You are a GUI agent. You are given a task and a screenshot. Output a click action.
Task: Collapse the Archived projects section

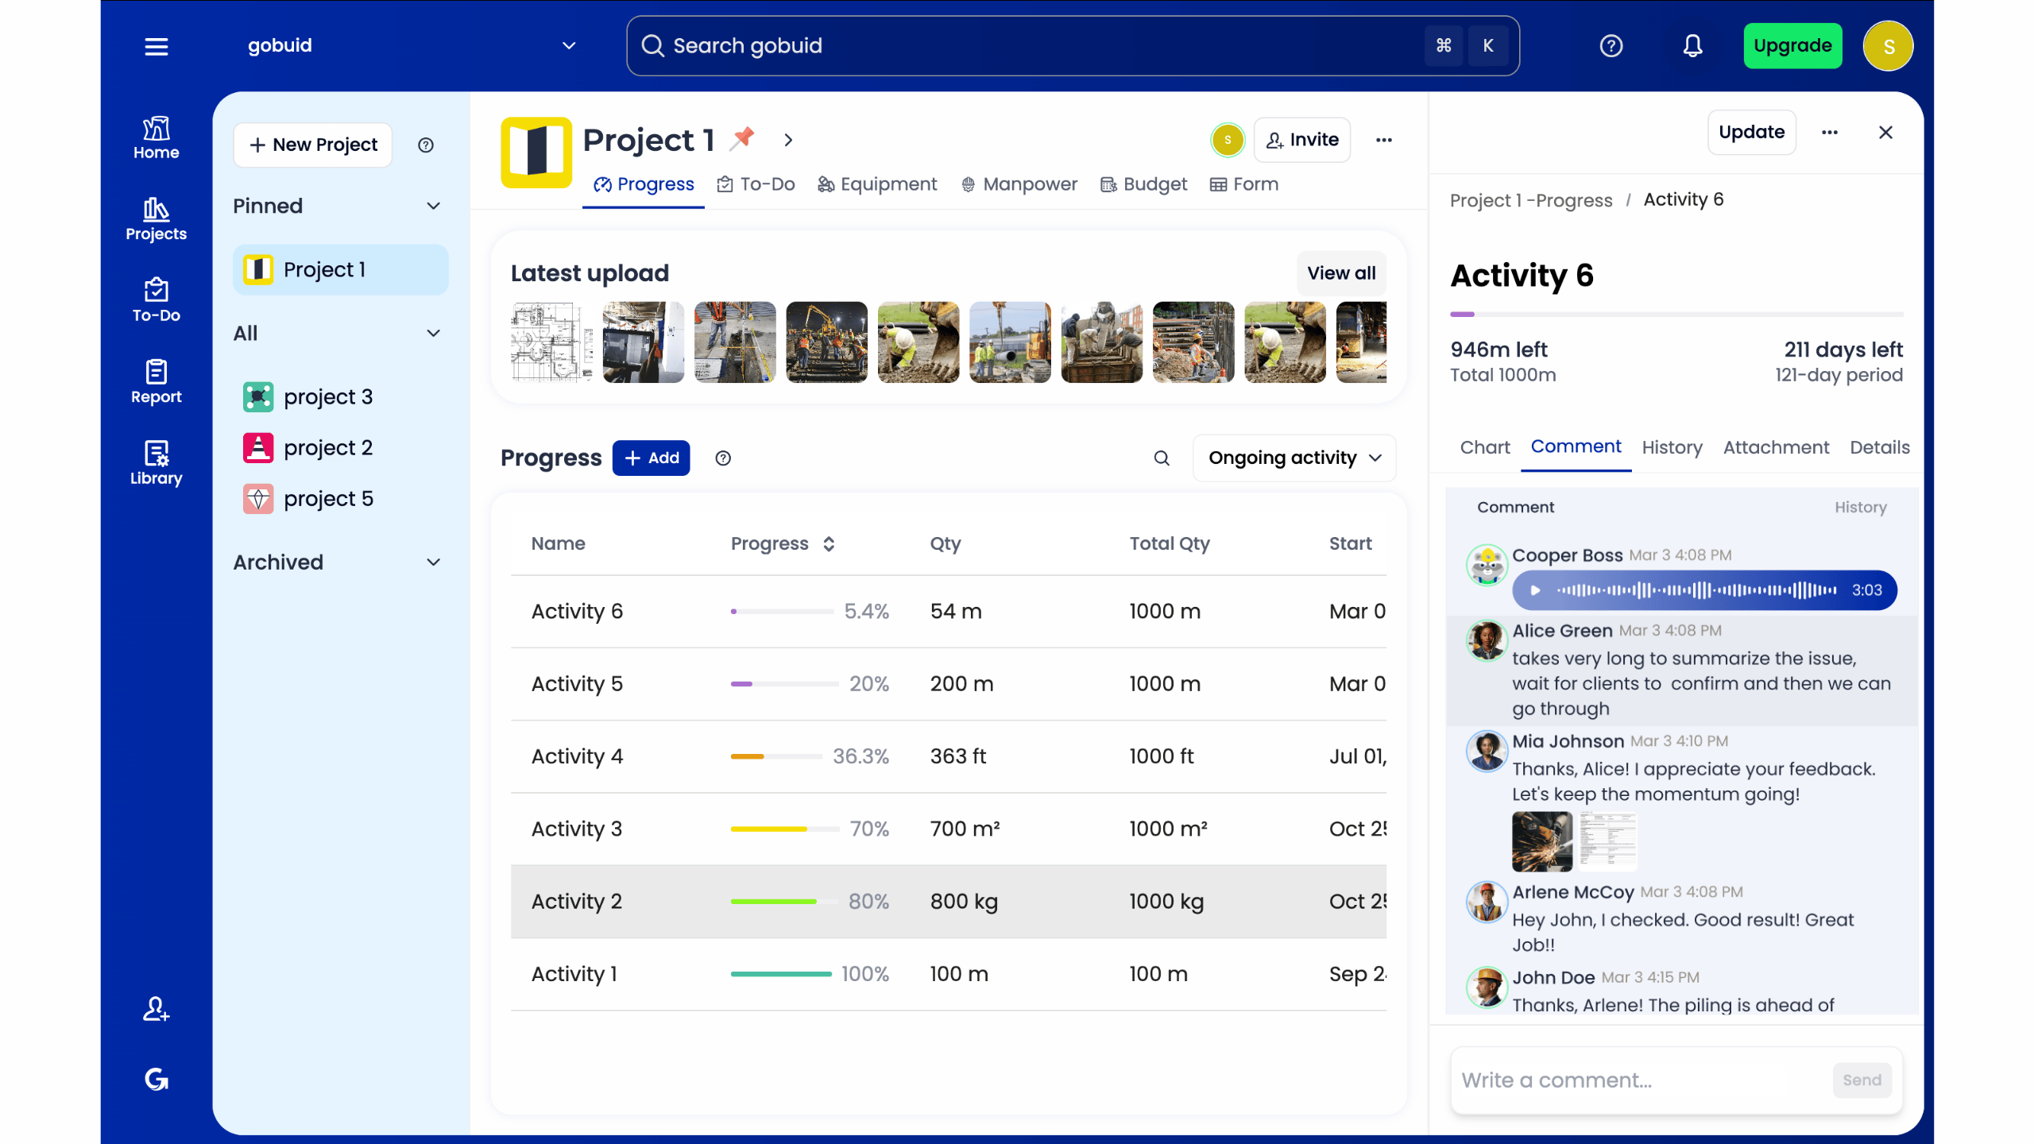(x=433, y=562)
